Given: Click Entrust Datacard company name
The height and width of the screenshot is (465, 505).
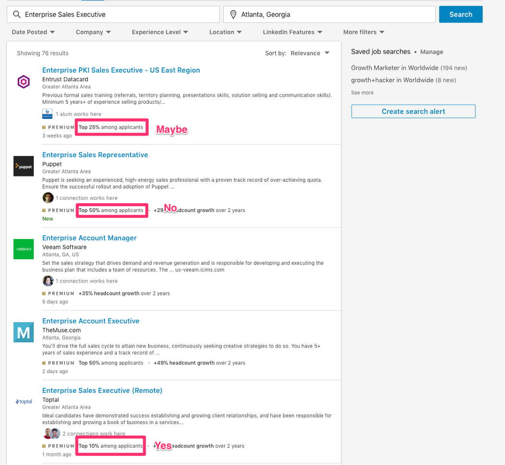Looking at the screenshot, I should click(65, 79).
